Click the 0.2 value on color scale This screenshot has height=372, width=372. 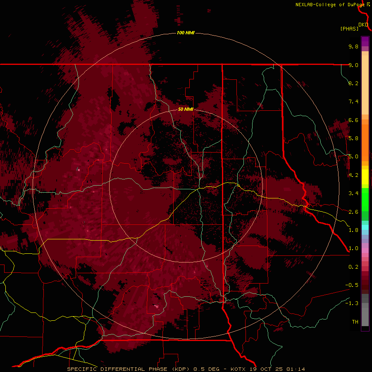click(353, 267)
